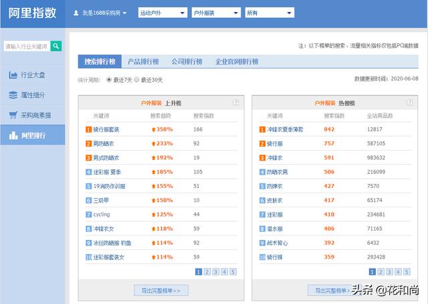Image resolution: width=428 pixels, height=304 pixels.
Task: Switch to 搜索排行榜 tab
Action: (100, 61)
